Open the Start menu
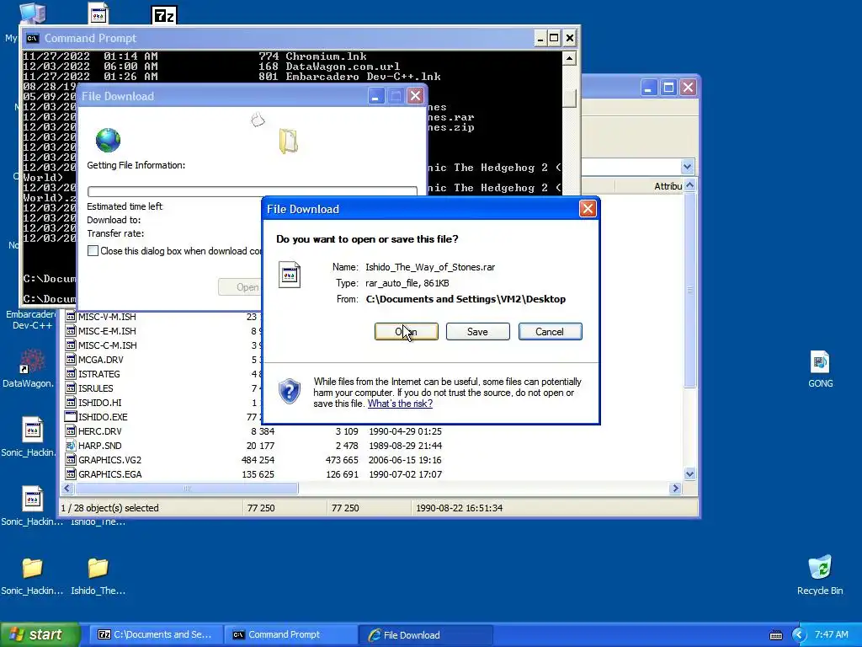 40,635
